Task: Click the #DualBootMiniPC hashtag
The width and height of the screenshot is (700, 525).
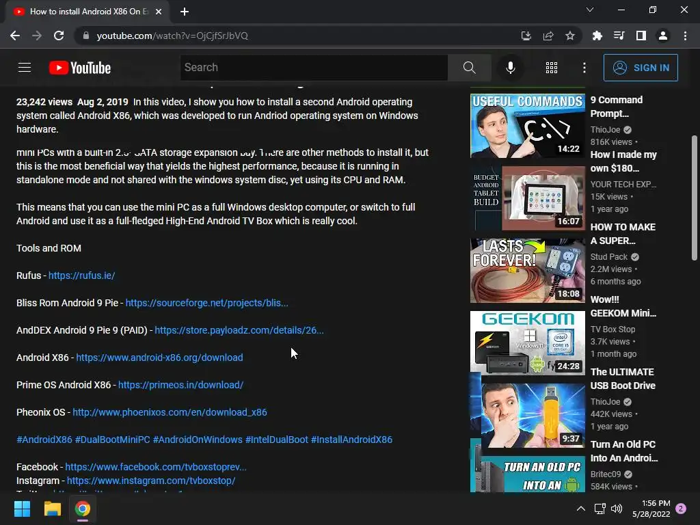Action: tap(113, 440)
